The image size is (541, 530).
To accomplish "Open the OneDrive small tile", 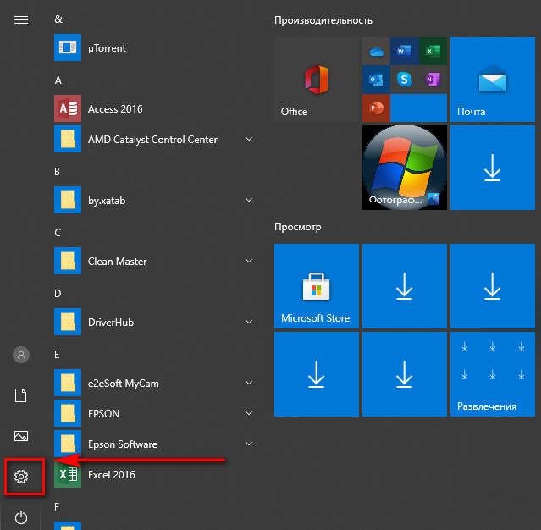I will (x=376, y=51).
